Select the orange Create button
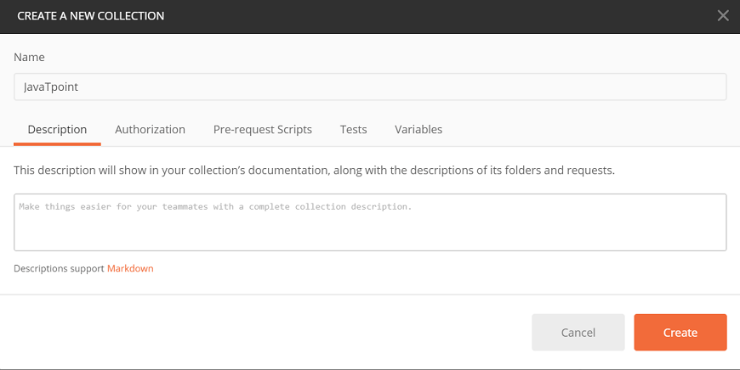 [x=680, y=333]
